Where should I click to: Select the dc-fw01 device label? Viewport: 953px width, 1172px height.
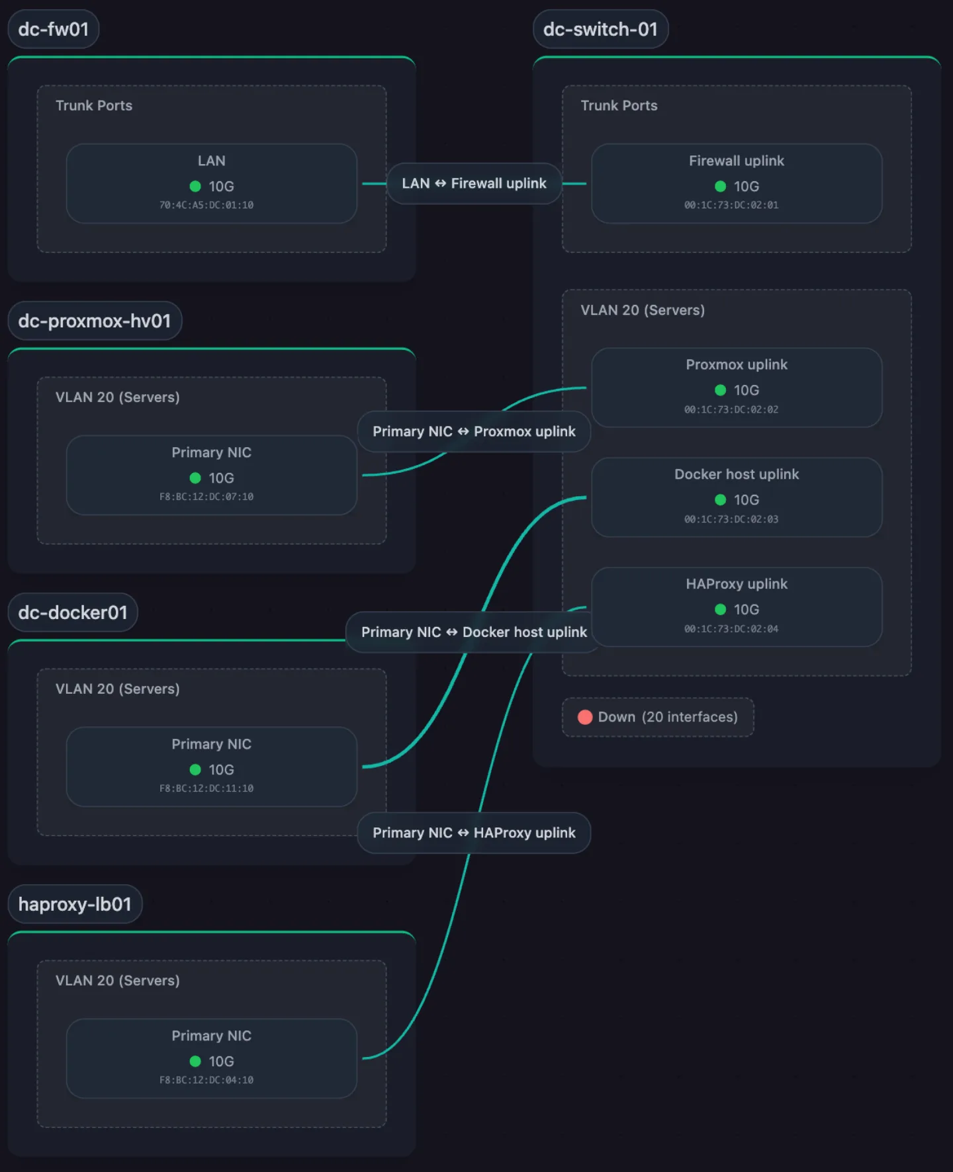coord(53,29)
